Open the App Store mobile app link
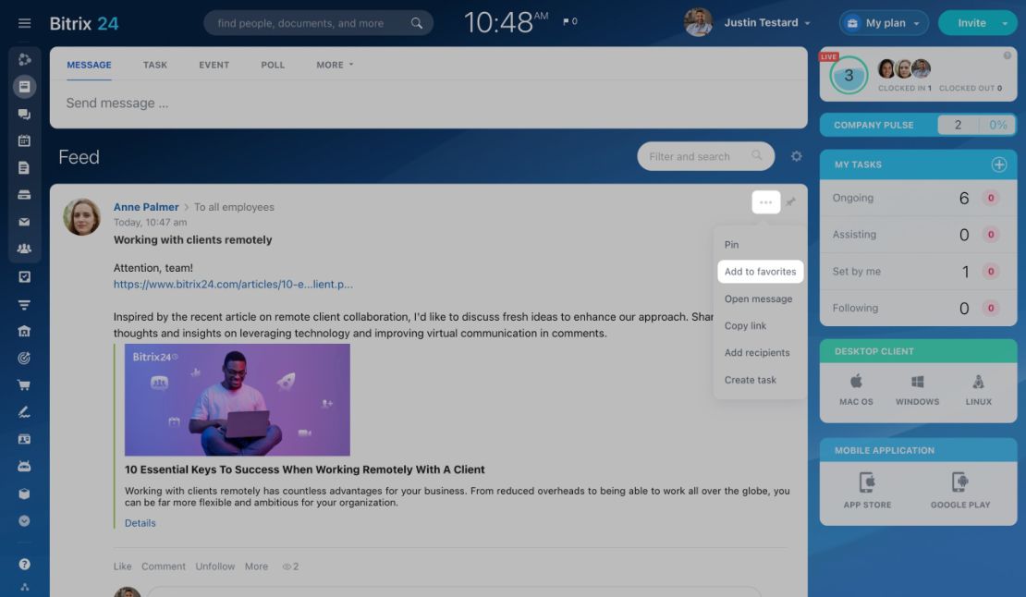1026x597 pixels. coord(867,491)
